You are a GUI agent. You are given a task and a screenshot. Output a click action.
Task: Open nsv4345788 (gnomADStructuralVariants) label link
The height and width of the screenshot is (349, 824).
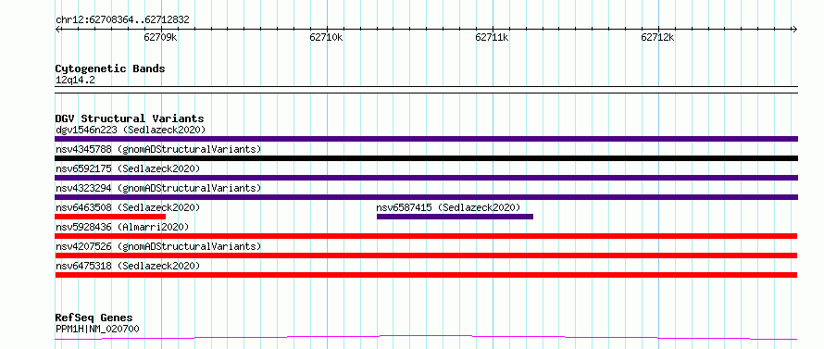coord(158,149)
